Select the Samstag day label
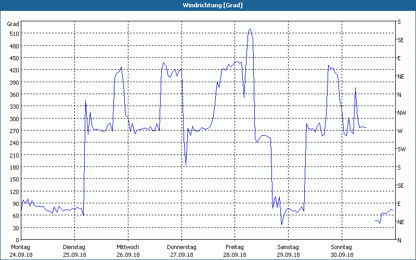The image size is (416, 260). pyautogui.click(x=288, y=248)
